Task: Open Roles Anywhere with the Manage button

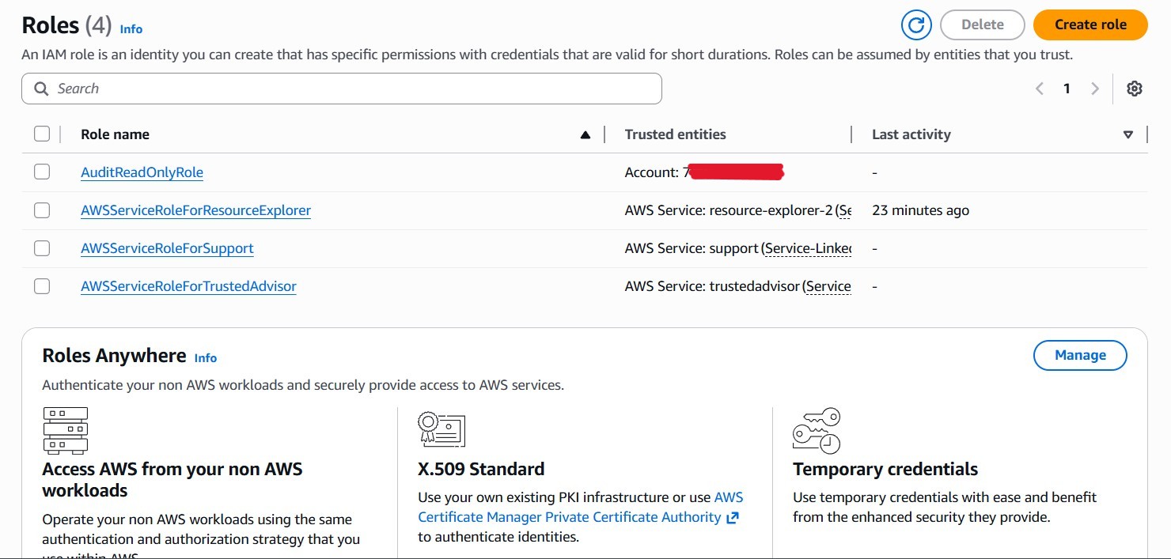Action: click(1080, 355)
